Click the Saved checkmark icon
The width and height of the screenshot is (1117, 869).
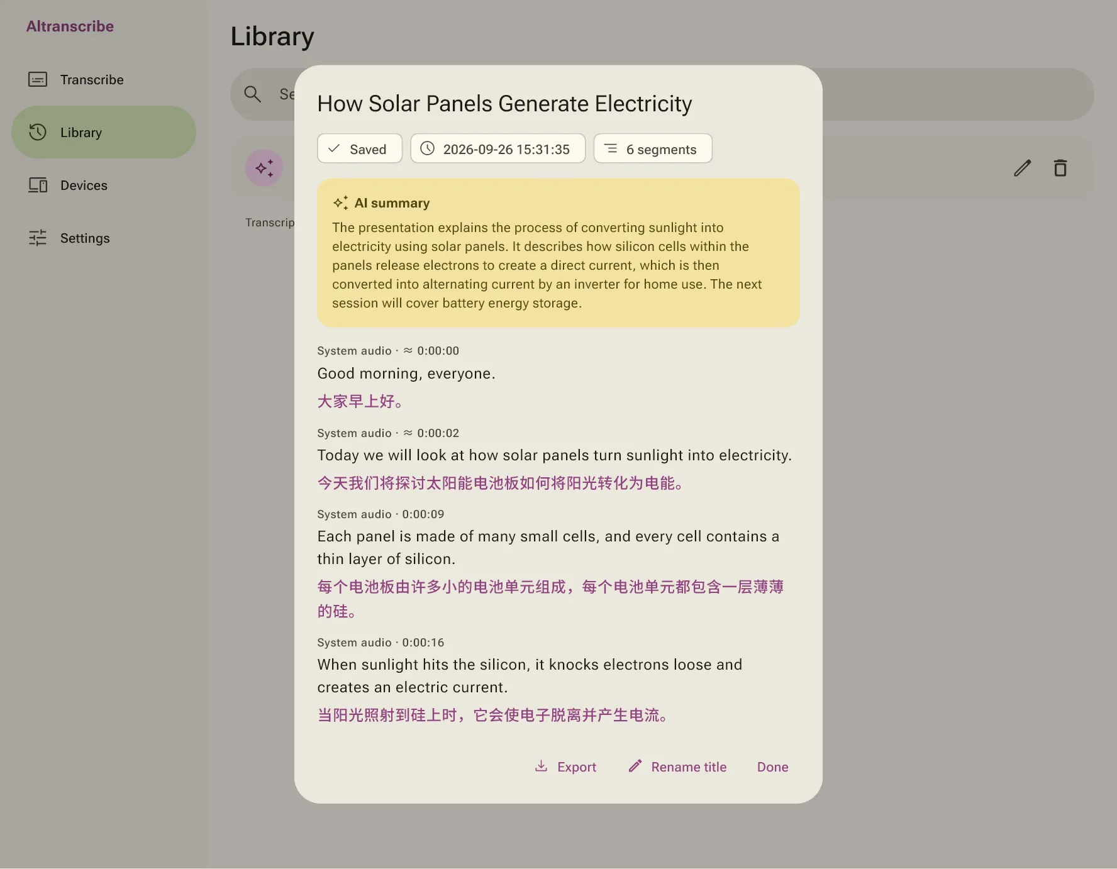point(335,148)
